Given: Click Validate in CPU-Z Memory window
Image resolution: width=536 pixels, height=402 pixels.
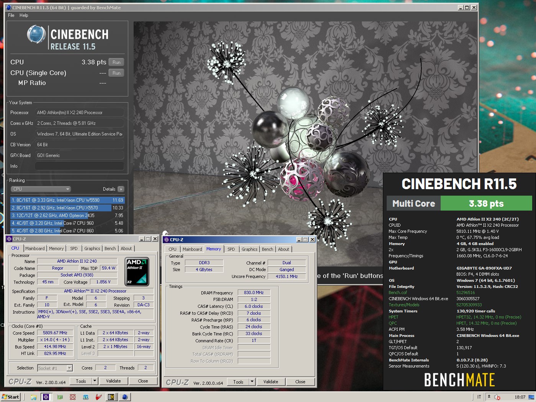Looking at the screenshot, I should pyautogui.click(x=271, y=382).
